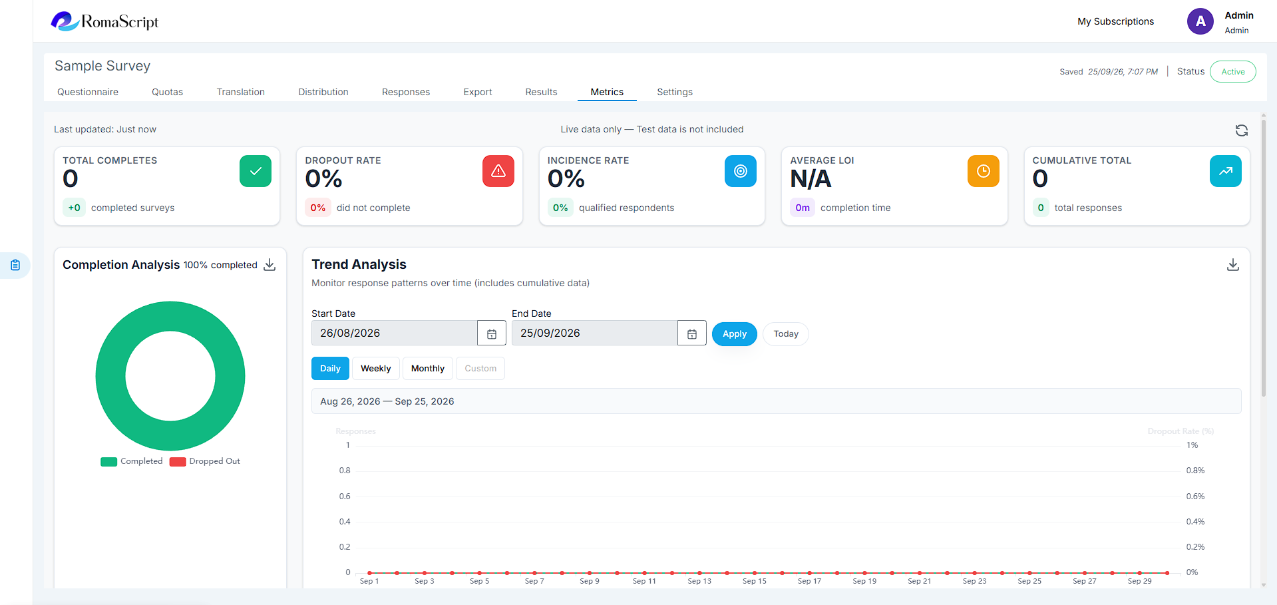Open the Distribution tab
The width and height of the screenshot is (1277, 605).
coord(323,92)
